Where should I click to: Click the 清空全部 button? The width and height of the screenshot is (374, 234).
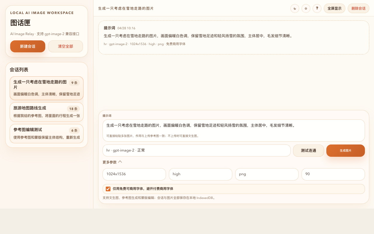pyautogui.click(x=65, y=46)
